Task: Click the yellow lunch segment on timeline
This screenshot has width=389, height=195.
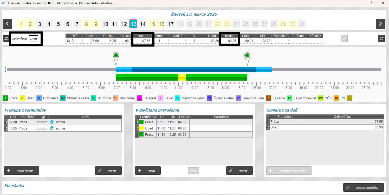Action: click(x=182, y=77)
